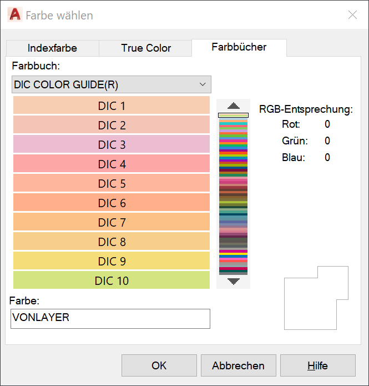Select the green DIC 10 swatch
This screenshot has width=369, height=386.
click(x=112, y=280)
